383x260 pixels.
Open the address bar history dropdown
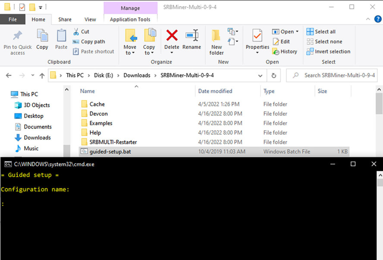pos(260,76)
